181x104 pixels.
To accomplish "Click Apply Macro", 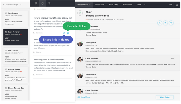I will click(x=85, y=97).
